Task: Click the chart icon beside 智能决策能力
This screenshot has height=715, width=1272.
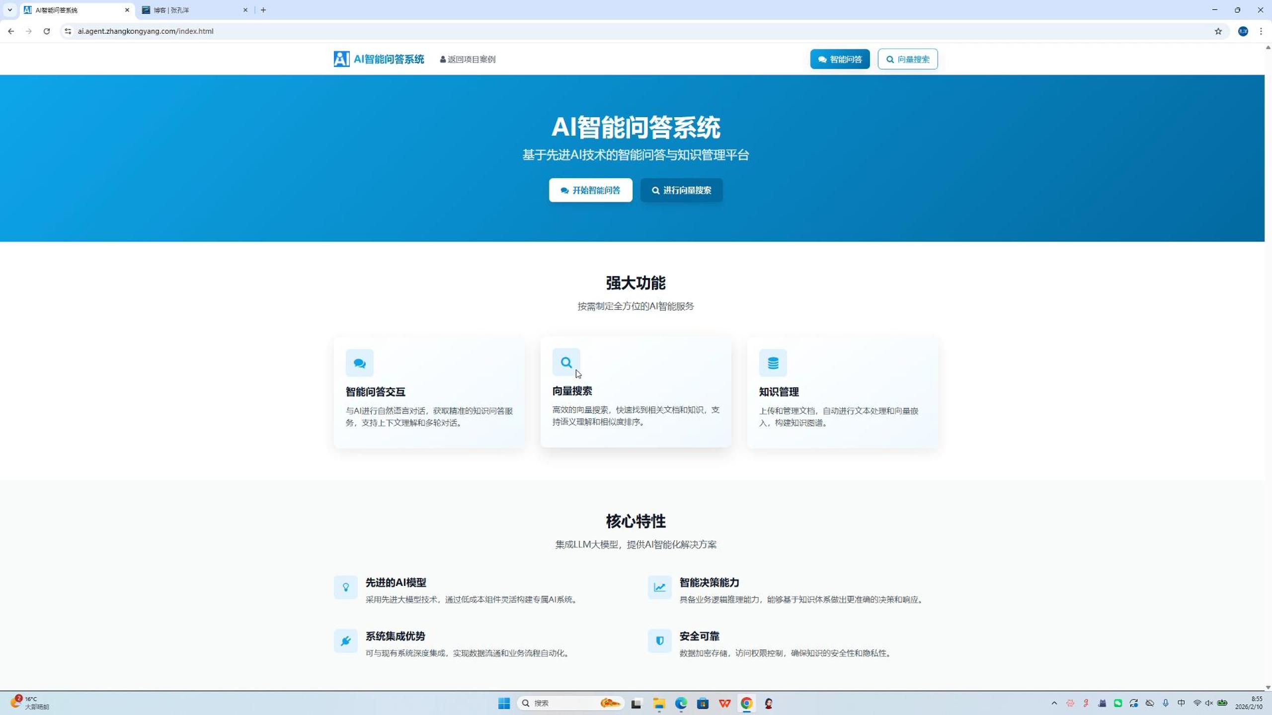Action: pos(659,587)
